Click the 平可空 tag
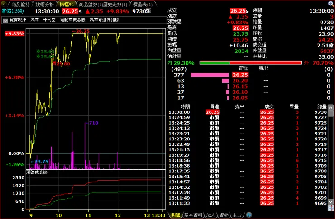The width and height of the screenshot is (335, 219). (49, 19)
